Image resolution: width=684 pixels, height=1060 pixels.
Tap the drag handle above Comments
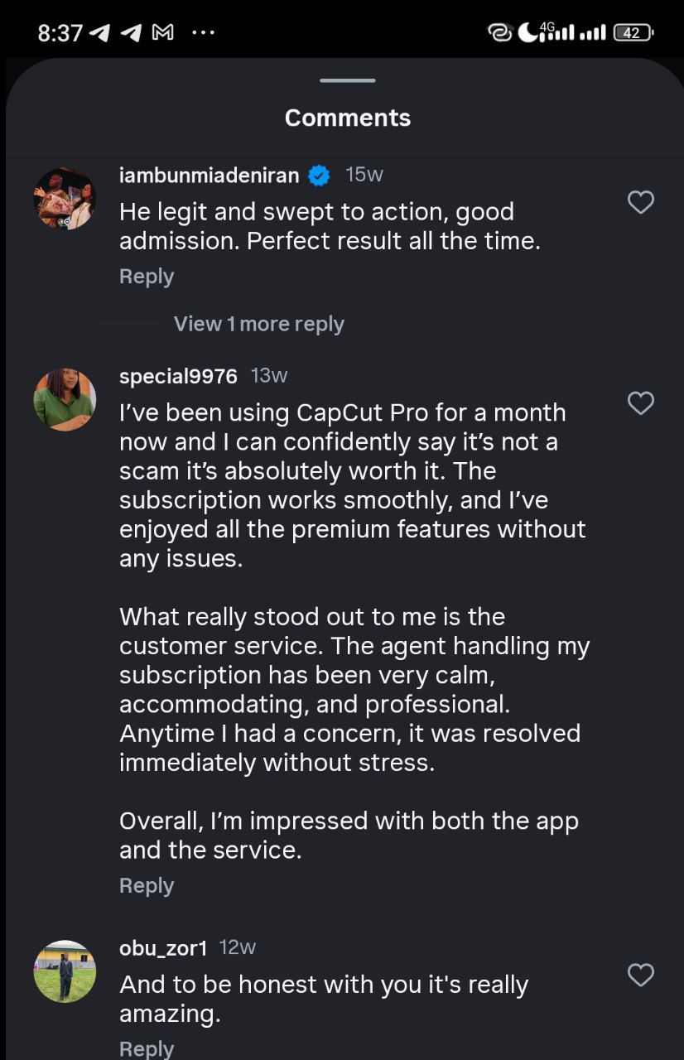tap(347, 80)
